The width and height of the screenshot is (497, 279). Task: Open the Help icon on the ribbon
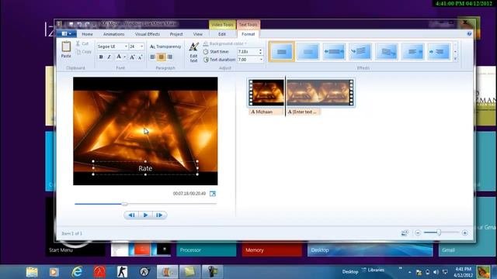coord(469,33)
